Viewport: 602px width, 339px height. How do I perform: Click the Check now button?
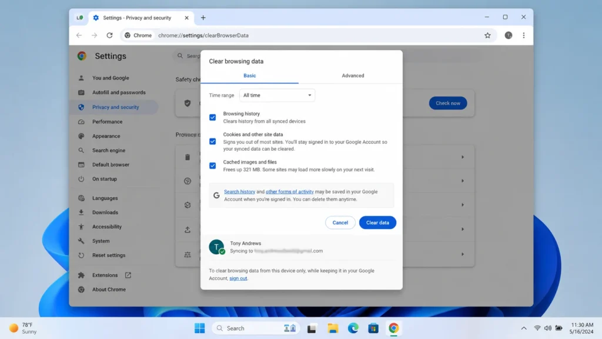447,103
